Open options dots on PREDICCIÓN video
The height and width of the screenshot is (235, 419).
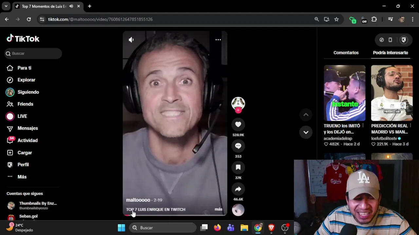pyautogui.click(x=410, y=126)
